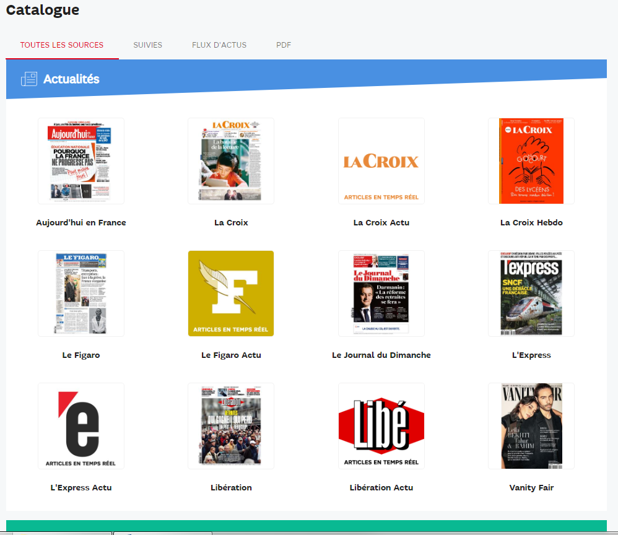Select the L'Express Actu tile
This screenshot has width=618, height=535.
tap(81, 425)
